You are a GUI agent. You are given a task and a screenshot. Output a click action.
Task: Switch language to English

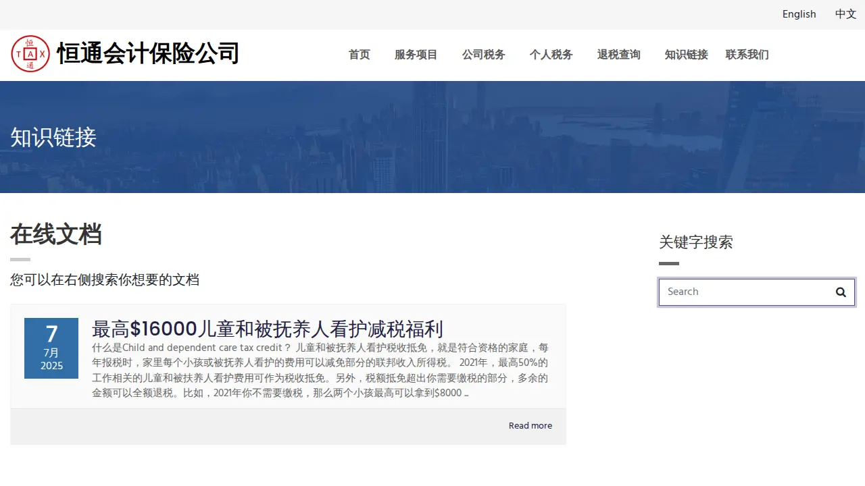[x=799, y=14]
